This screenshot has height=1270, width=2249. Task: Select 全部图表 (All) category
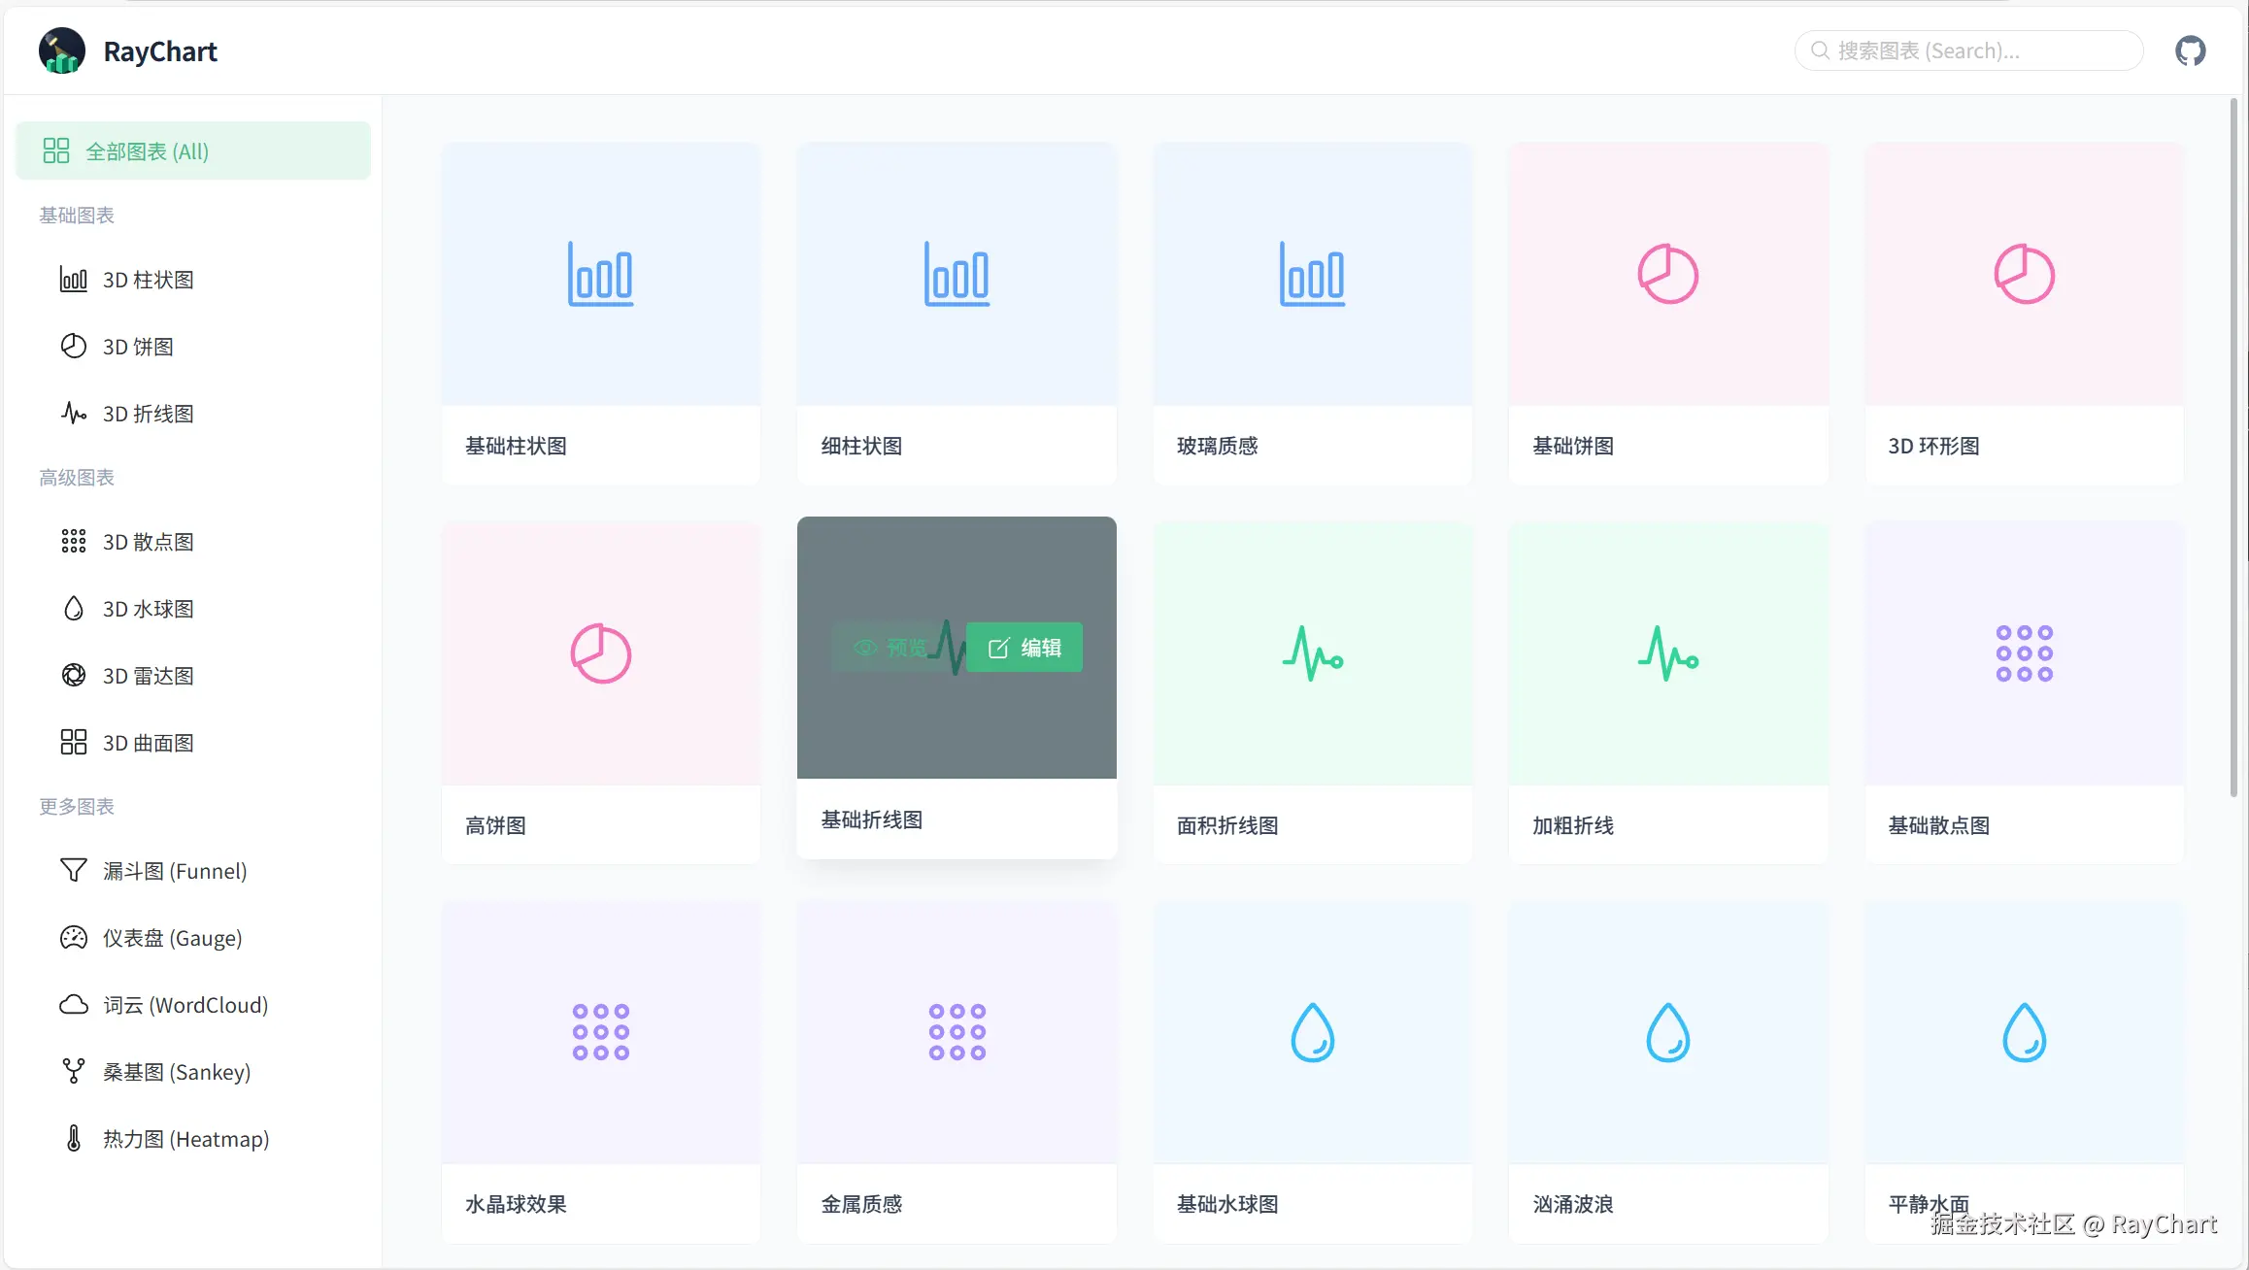[192, 151]
